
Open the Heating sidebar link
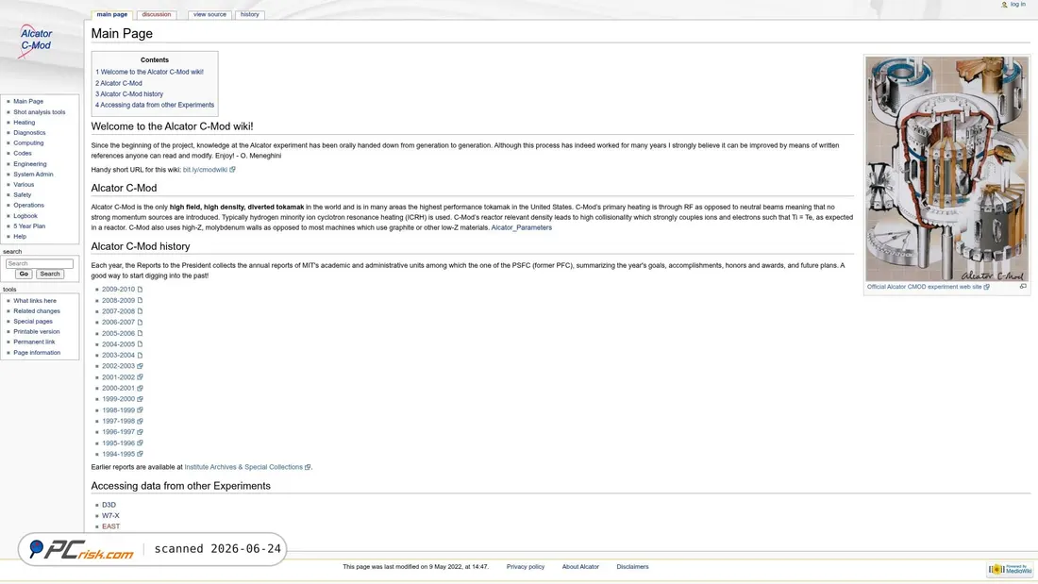[x=24, y=123]
